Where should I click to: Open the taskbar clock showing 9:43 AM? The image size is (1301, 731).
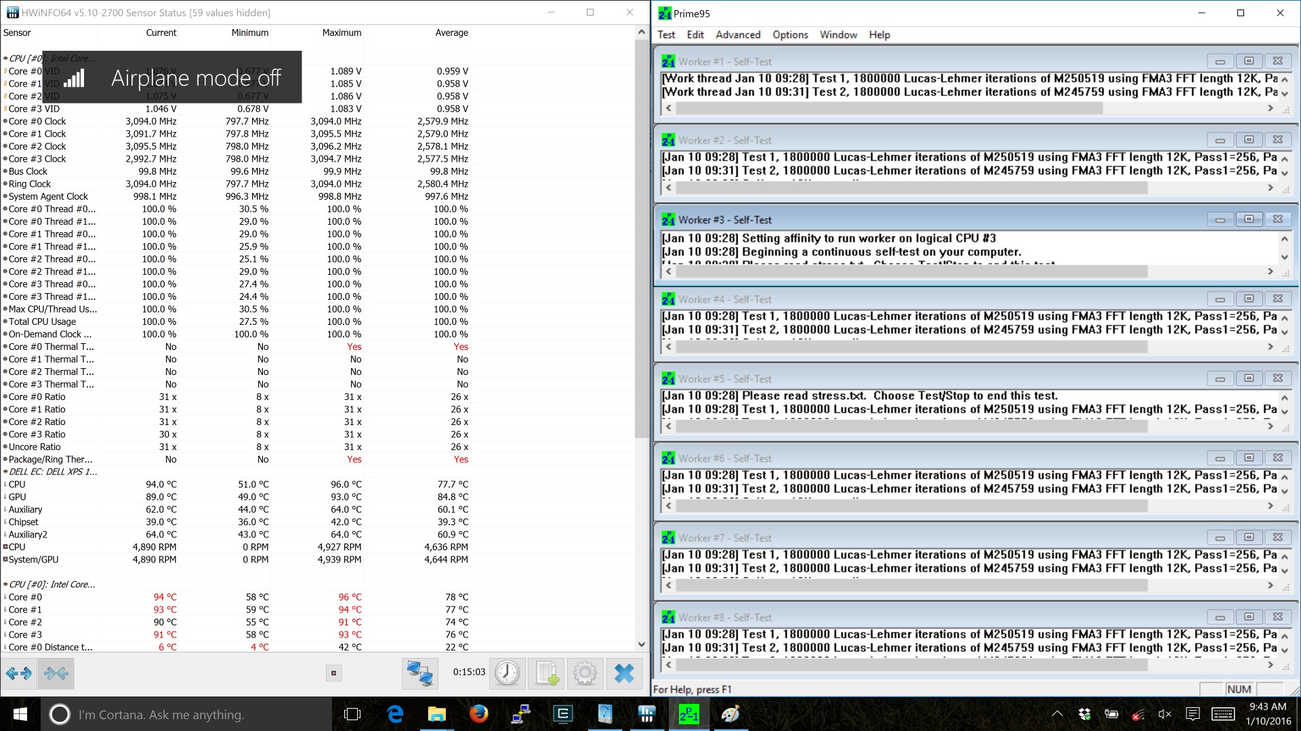1268,714
